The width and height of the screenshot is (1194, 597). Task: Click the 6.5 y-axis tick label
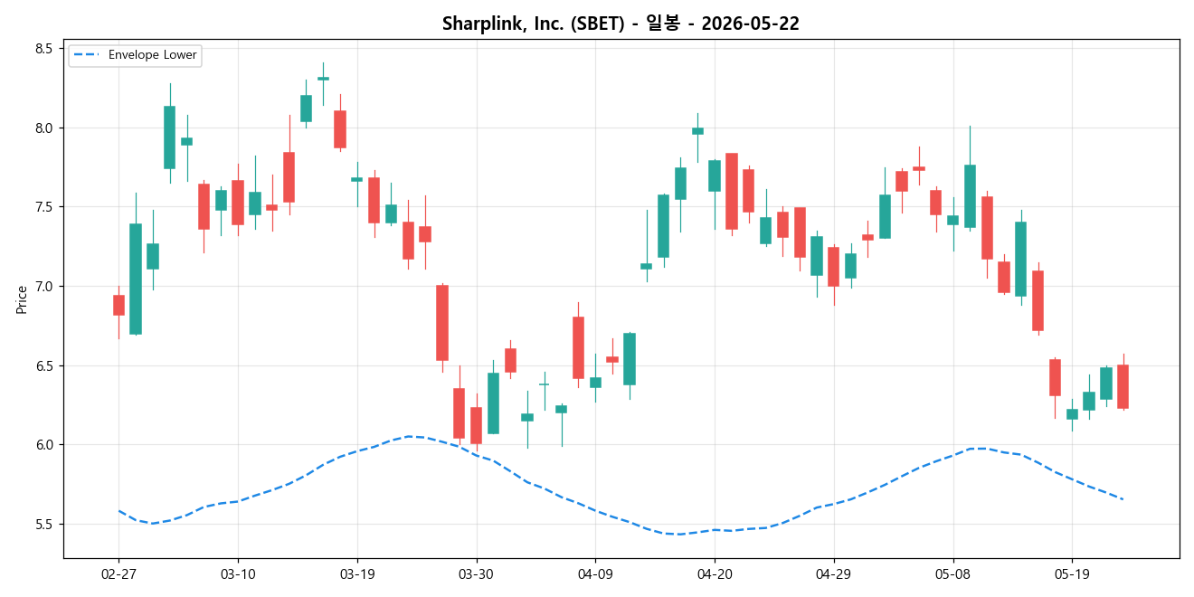(x=43, y=365)
